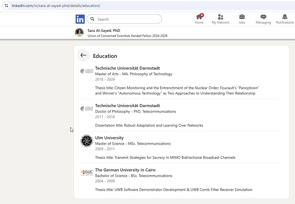Image resolution: width=295 pixels, height=204 pixels.
Task: Click the UWB Software Demonstrator thesis text
Action: tap(174, 190)
